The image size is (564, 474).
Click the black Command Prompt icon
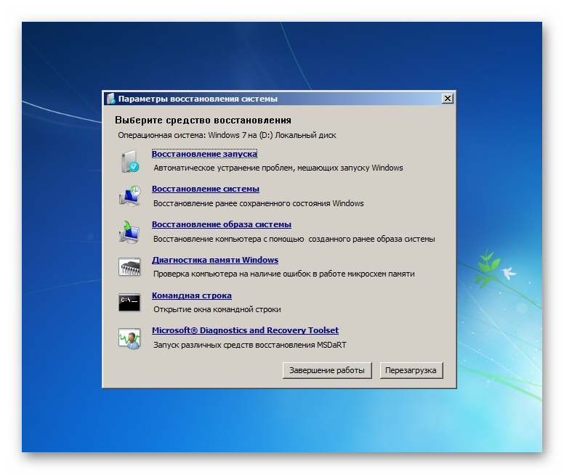129,302
